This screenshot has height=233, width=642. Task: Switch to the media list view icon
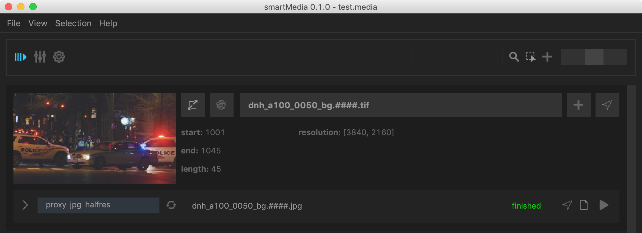click(20, 57)
